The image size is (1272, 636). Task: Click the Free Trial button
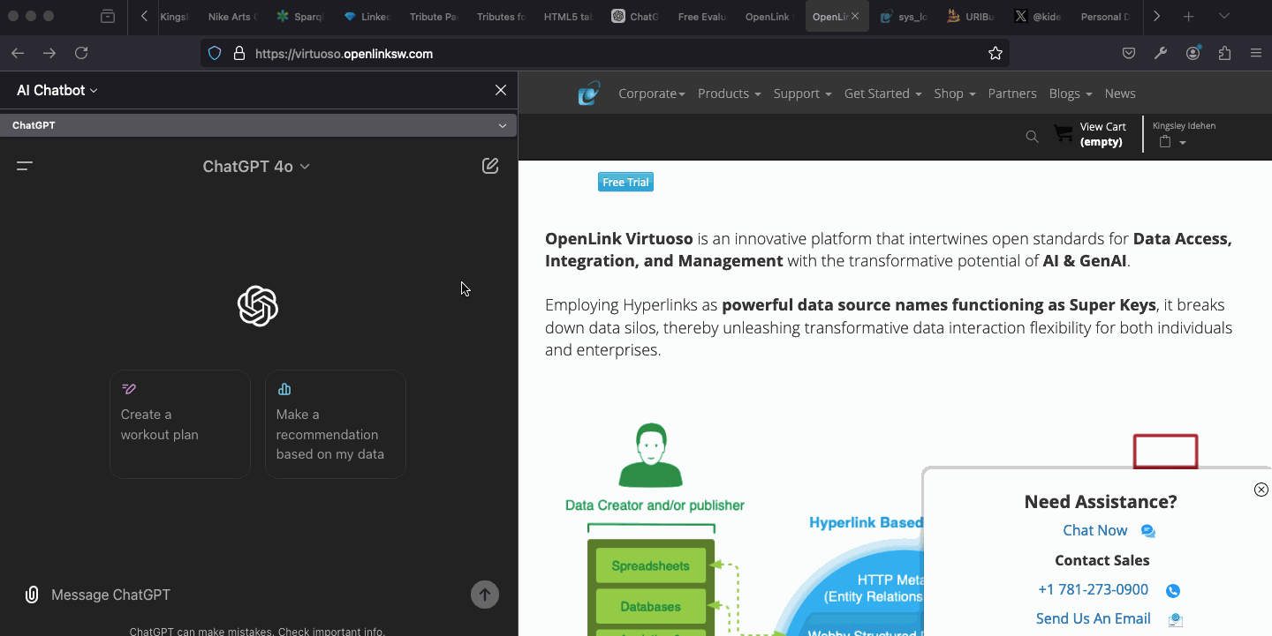pos(625,183)
